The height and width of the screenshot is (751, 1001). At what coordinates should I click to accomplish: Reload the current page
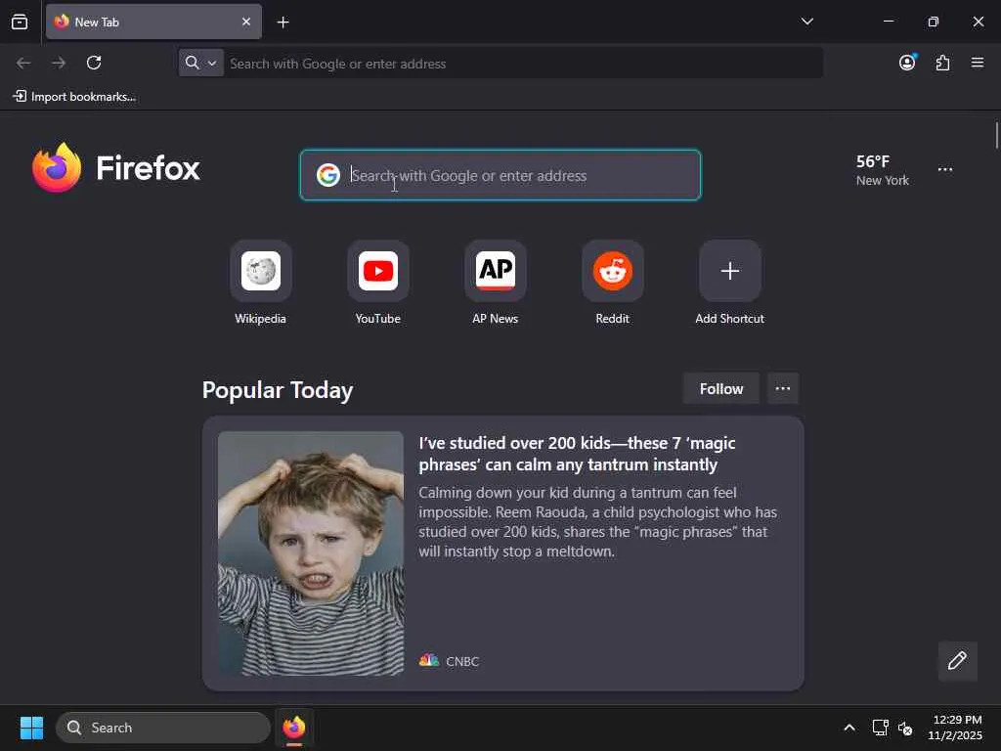[x=94, y=63]
